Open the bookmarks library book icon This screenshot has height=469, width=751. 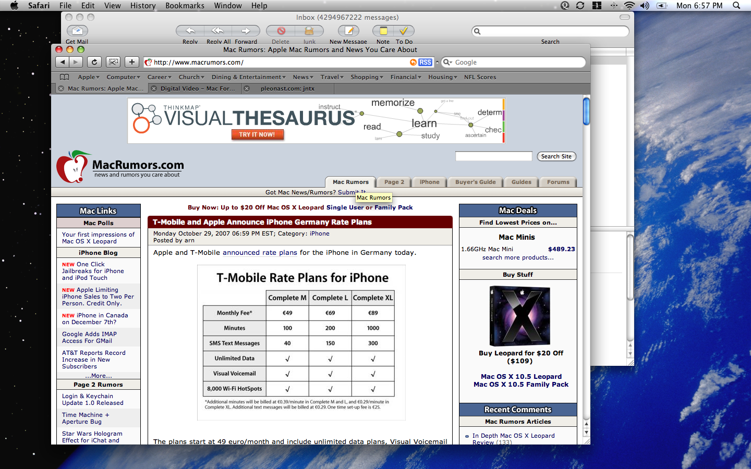point(65,77)
